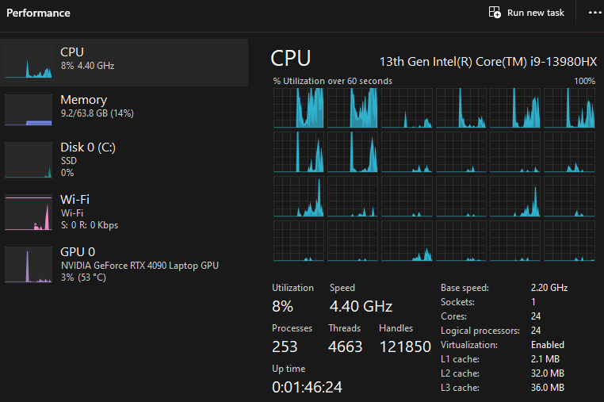Image resolution: width=604 pixels, height=402 pixels.
Task: Click the first graph in bottom row
Action: pos(299,241)
